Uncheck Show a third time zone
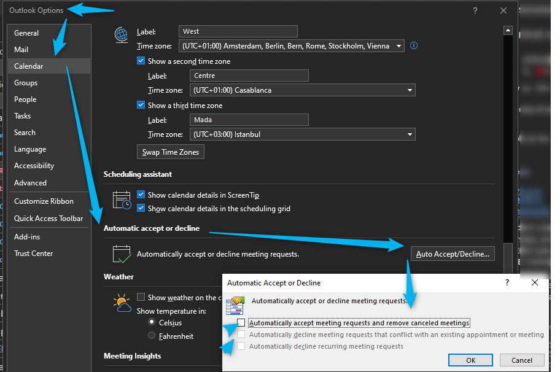560x372 pixels. tap(141, 106)
